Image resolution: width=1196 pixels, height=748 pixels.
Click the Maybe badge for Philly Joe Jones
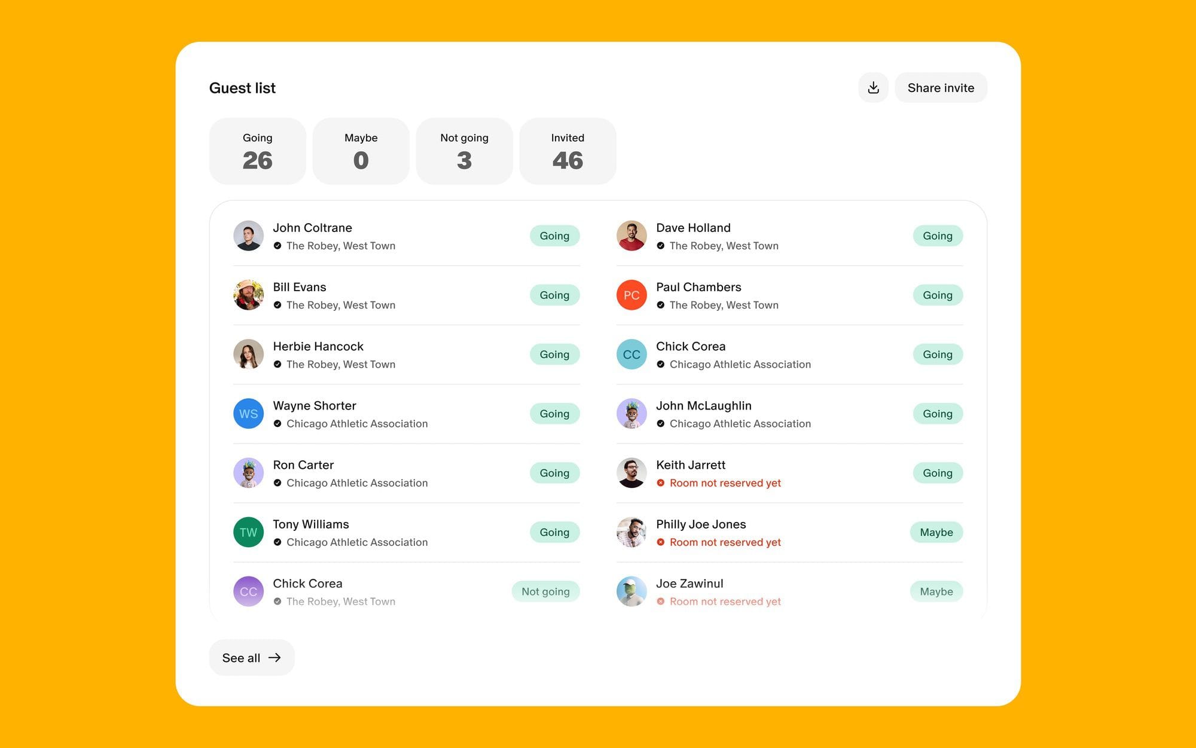click(x=936, y=532)
